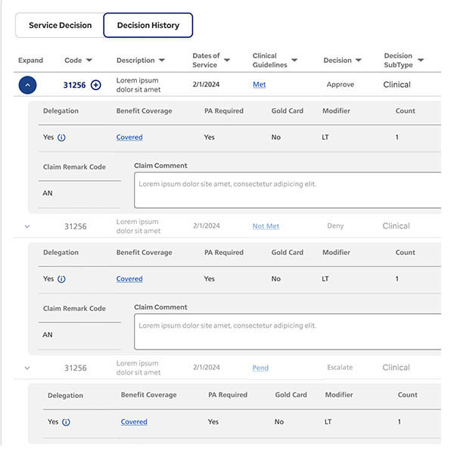
Task: Toggle the chevron of the Escalate row
Action: (x=27, y=368)
